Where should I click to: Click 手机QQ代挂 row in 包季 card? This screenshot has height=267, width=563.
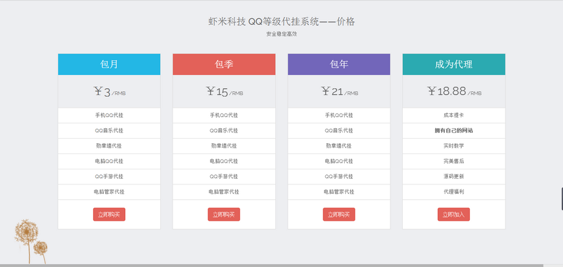click(224, 115)
